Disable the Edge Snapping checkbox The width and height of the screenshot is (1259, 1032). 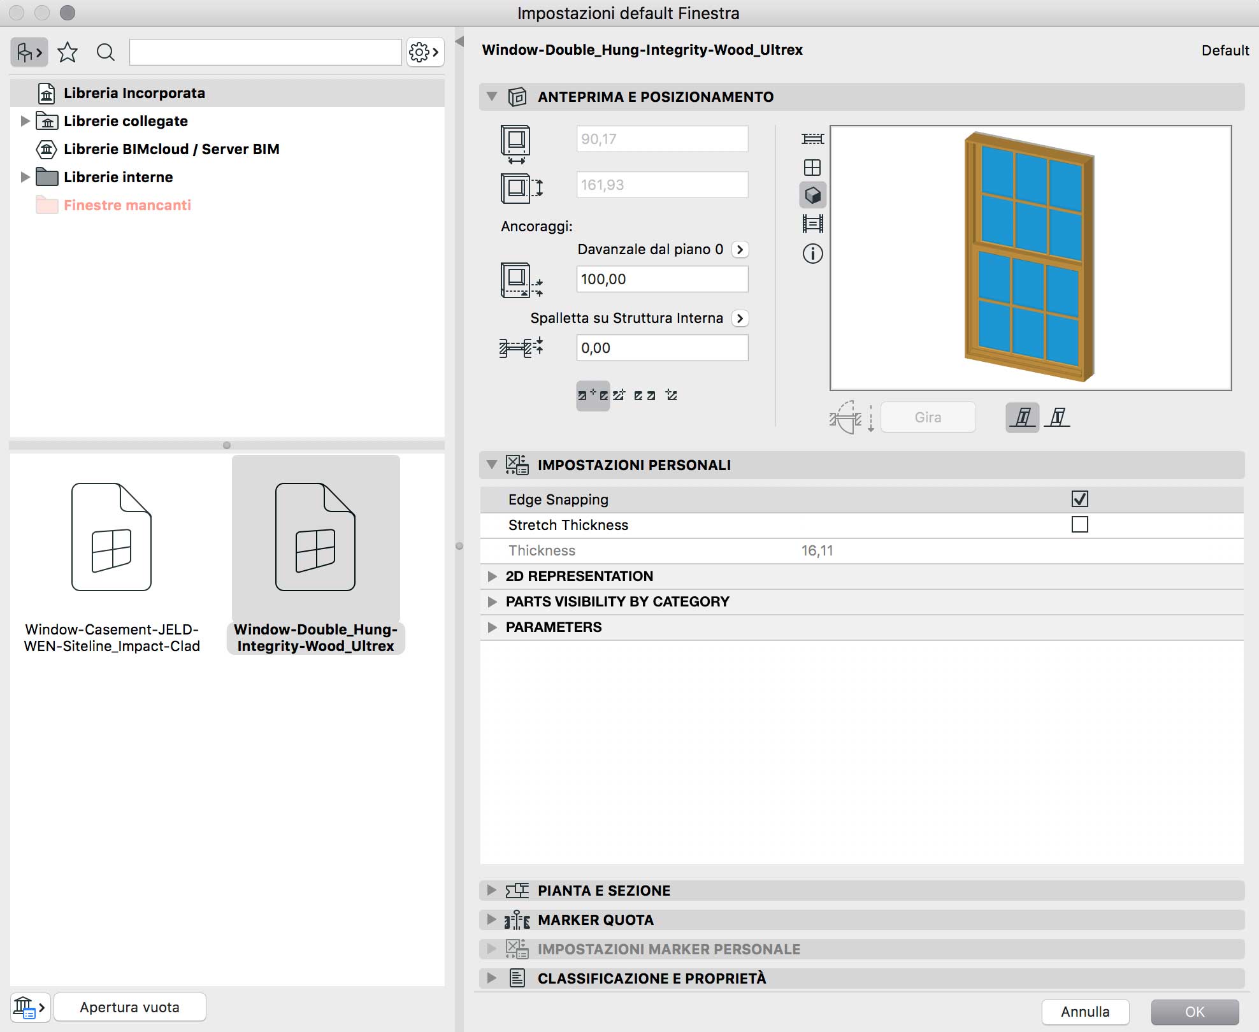pyautogui.click(x=1079, y=499)
